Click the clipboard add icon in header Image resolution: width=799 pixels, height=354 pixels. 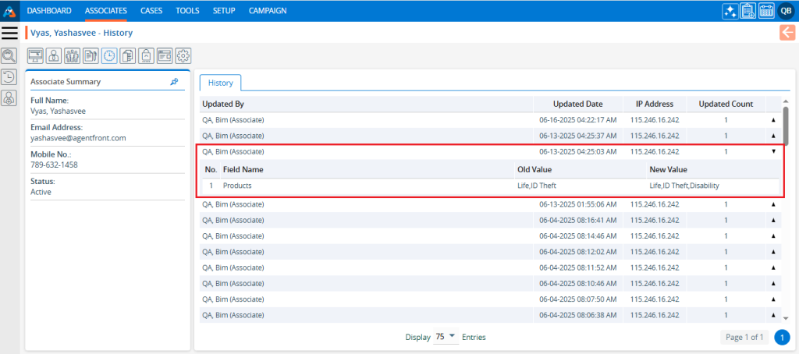point(748,11)
